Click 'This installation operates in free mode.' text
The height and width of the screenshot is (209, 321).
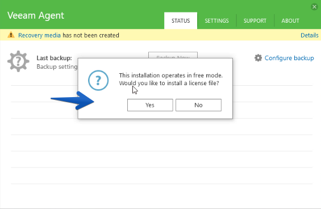(171, 76)
